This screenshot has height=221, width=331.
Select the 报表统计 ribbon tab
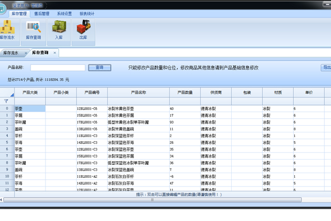[x=87, y=14]
